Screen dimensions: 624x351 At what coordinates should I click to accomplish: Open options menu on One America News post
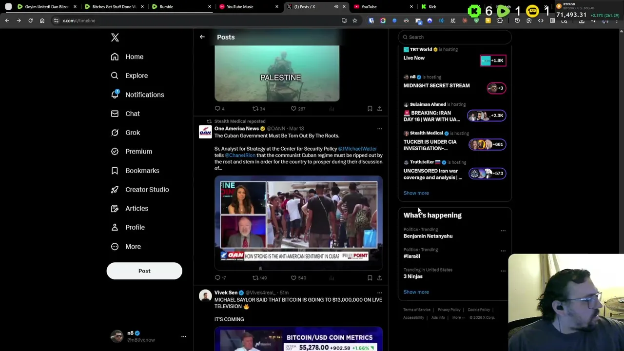pyautogui.click(x=380, y=129)
